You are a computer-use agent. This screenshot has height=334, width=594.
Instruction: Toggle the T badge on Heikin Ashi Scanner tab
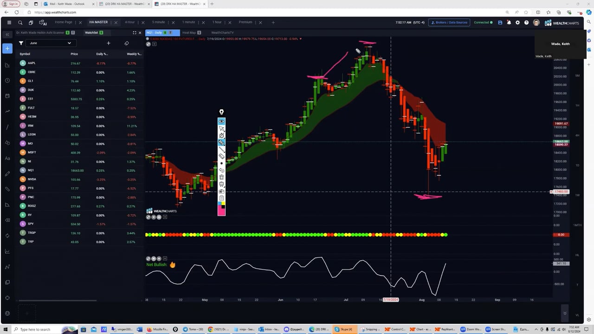coord(73,32)
